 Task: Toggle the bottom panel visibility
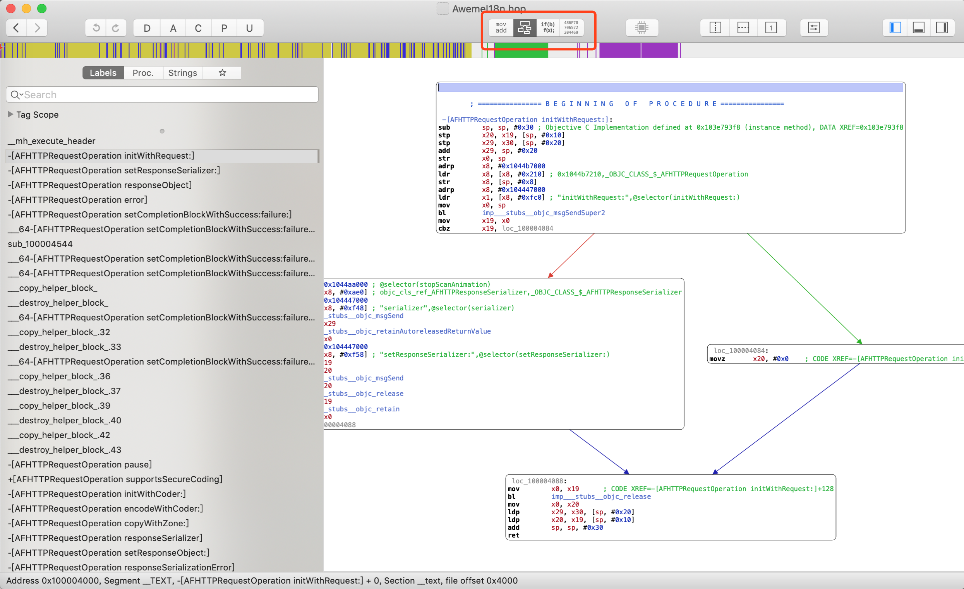pos(918,28)
